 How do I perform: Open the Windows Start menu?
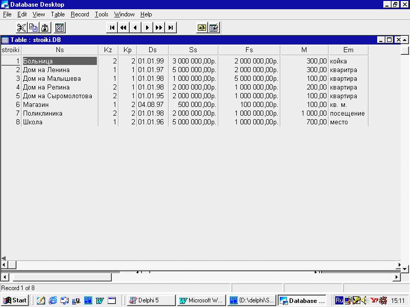[x=15, y=300]
